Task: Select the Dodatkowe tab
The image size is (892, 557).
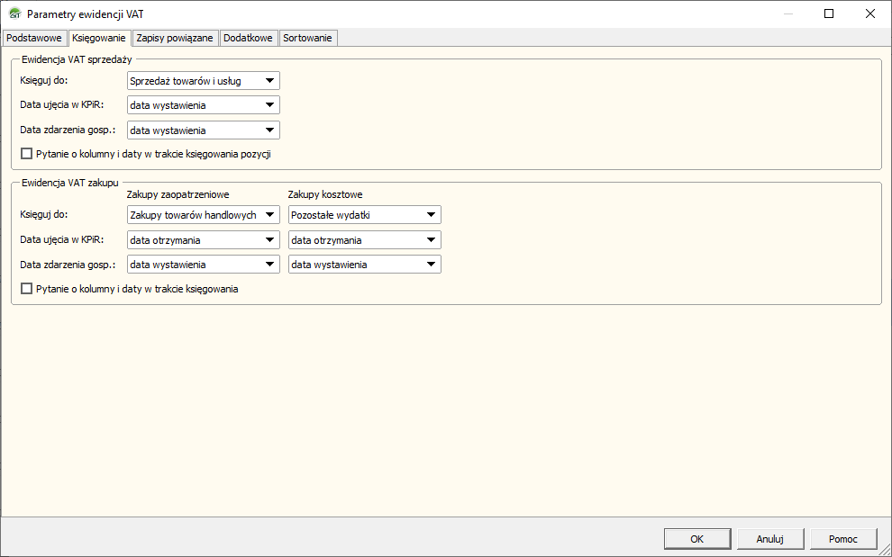Action: (x=248, y=38)
